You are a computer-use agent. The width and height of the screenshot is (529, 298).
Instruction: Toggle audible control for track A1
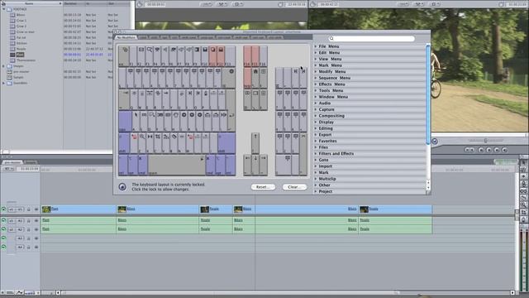click(x=3, y=221)
